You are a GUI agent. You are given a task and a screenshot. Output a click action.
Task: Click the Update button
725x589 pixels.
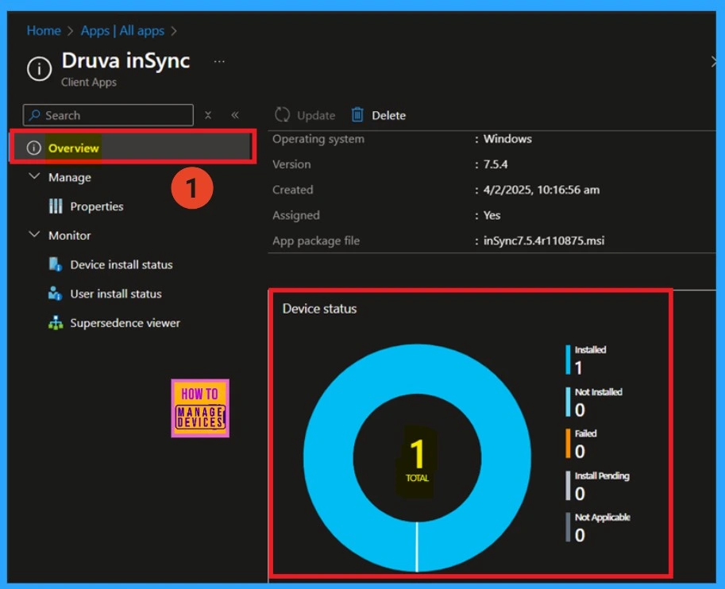coord(305,115)
